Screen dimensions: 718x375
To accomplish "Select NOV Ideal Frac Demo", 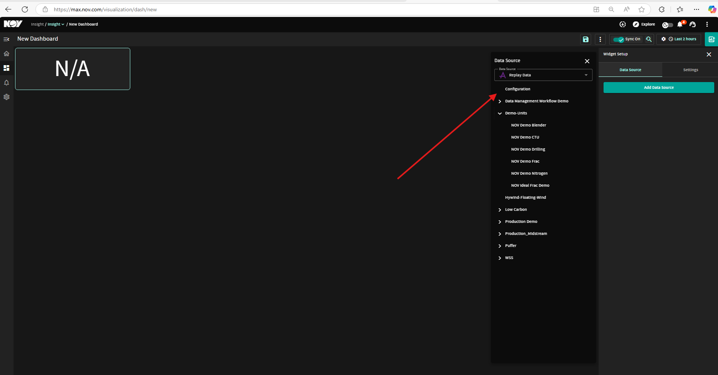I will tap(530, 186).
